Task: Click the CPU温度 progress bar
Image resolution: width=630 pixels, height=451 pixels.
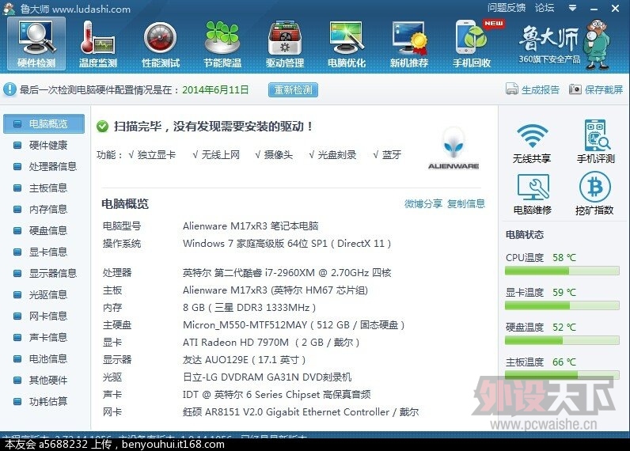Action: (562, 271)
